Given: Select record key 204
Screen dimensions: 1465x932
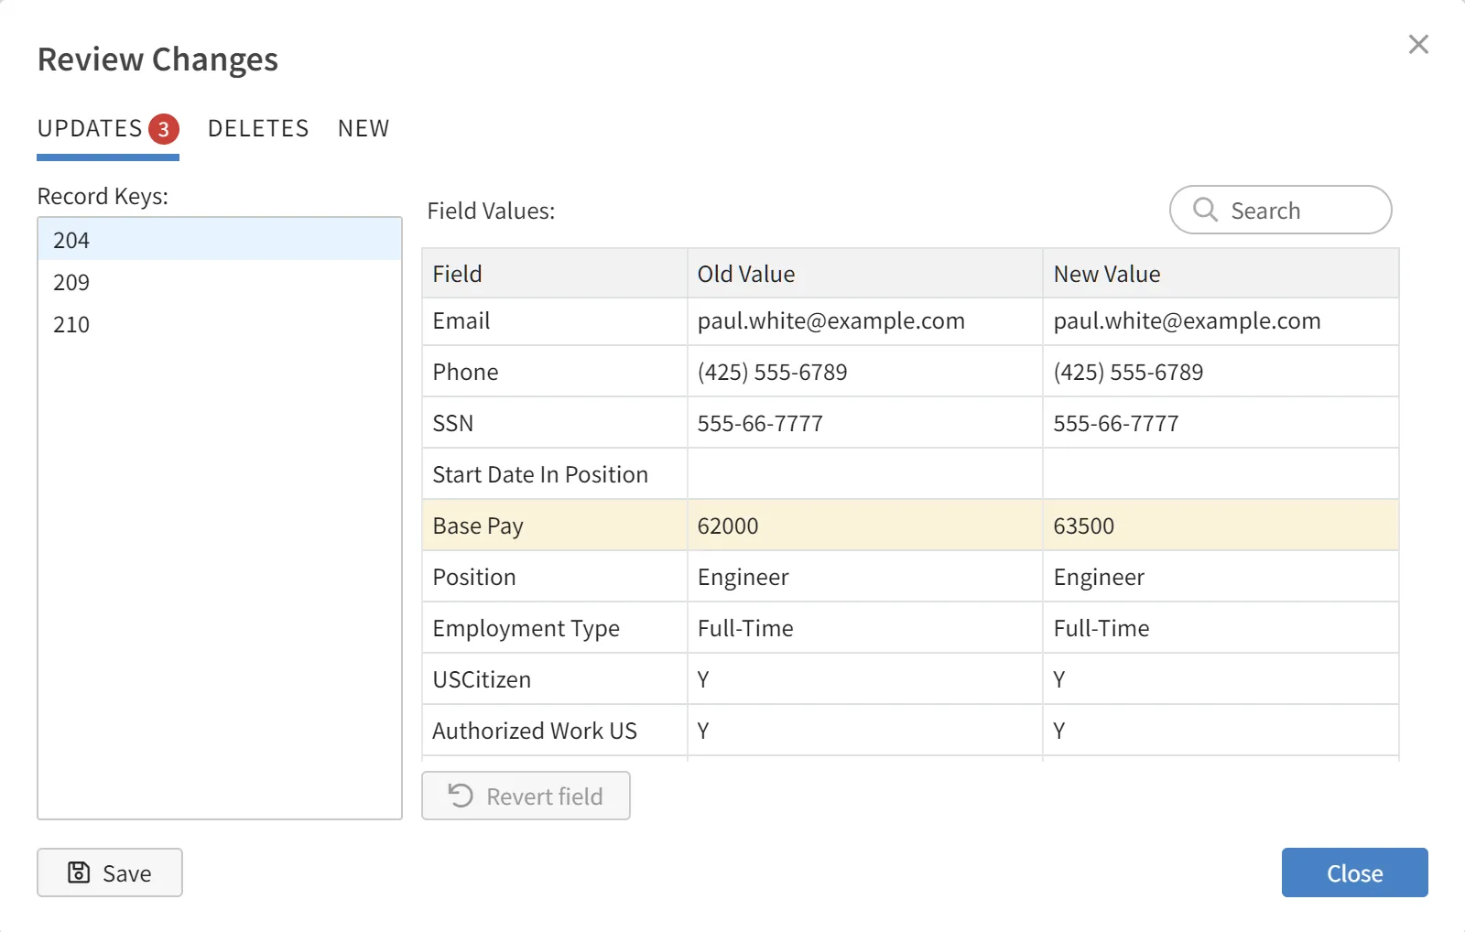Looking at the screenshot, I should pos(71,240).
